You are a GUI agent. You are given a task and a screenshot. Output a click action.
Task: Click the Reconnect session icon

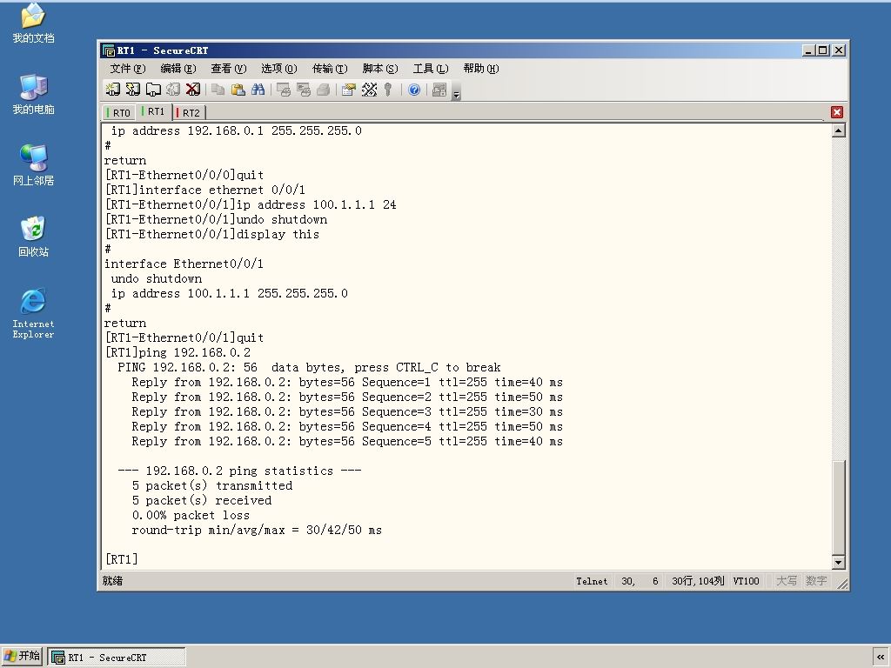(x=173, y=90)
